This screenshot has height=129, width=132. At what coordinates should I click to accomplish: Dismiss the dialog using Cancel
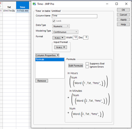pyautogui.click(x=123, y=15)
